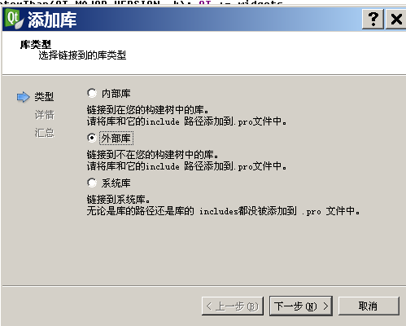Screen dimensions: 406x326
Task: Click the 选择链接到的库类型 subtitle
Action: [x=82, y=55]
